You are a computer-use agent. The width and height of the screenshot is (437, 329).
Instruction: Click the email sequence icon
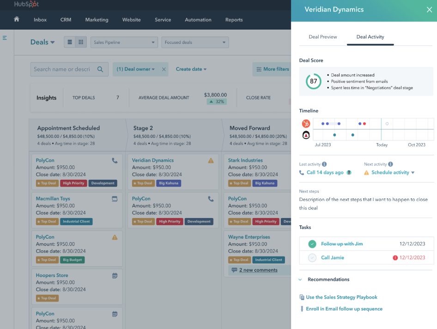pos(302,309)
